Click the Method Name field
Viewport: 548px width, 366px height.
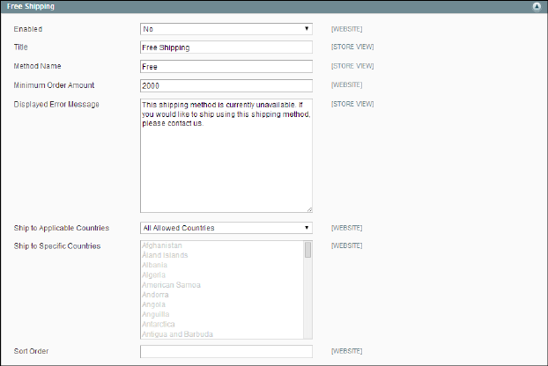tap(226, 66)
